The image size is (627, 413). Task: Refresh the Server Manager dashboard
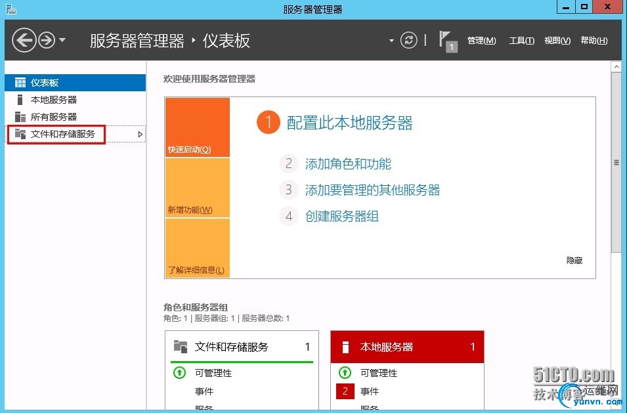pyautogui.click(x=408, y=40)
